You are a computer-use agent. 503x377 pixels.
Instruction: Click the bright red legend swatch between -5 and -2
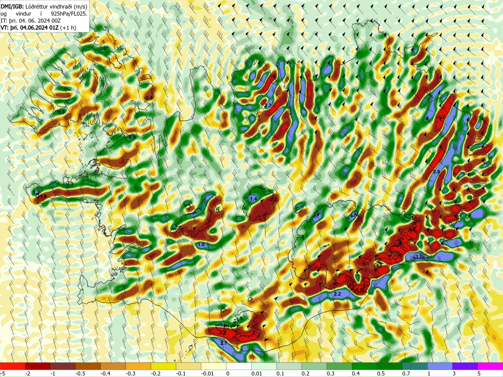click(x=13, y=366)
